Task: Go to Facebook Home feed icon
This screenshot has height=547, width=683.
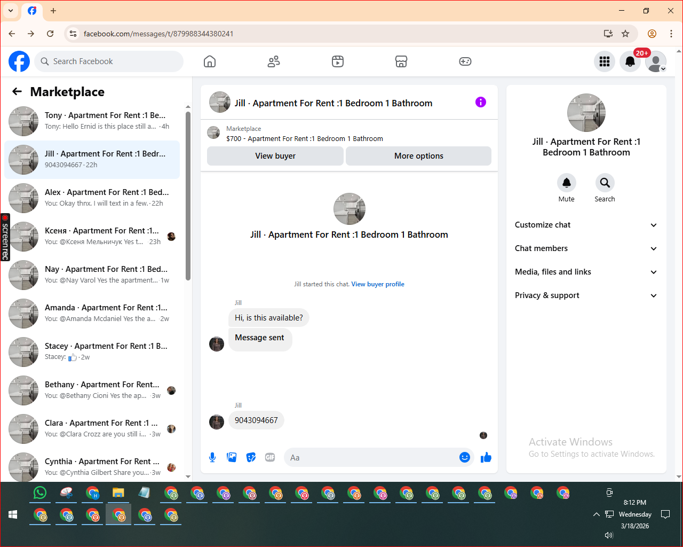Action: 210,61
